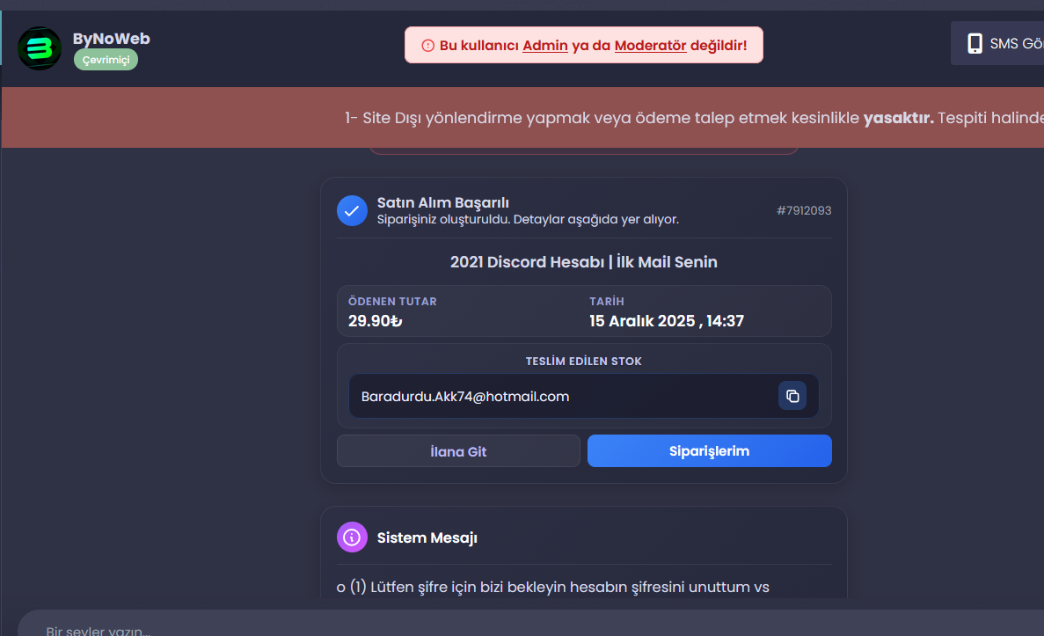
Task: Click the SMS phone icon
Action: click(975, 43)
